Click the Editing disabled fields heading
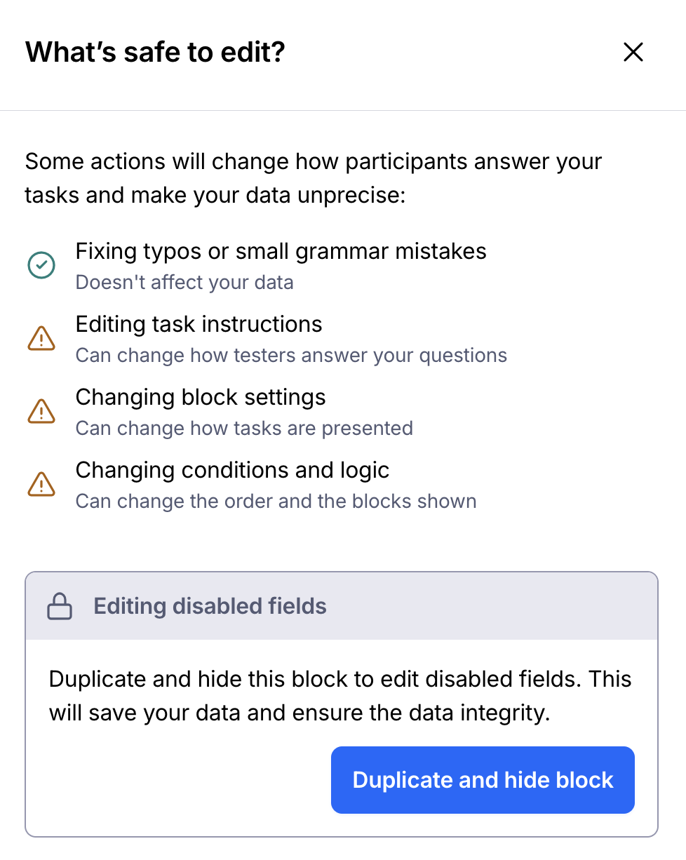This screenshot has width=686, height=860. (210, 606)
